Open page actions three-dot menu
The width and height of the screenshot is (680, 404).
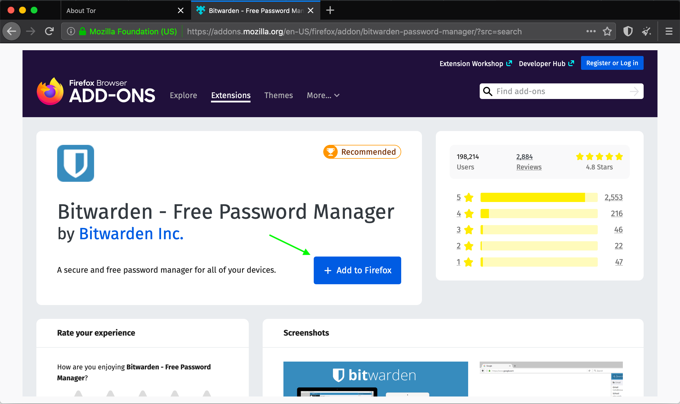click(591, 31)
